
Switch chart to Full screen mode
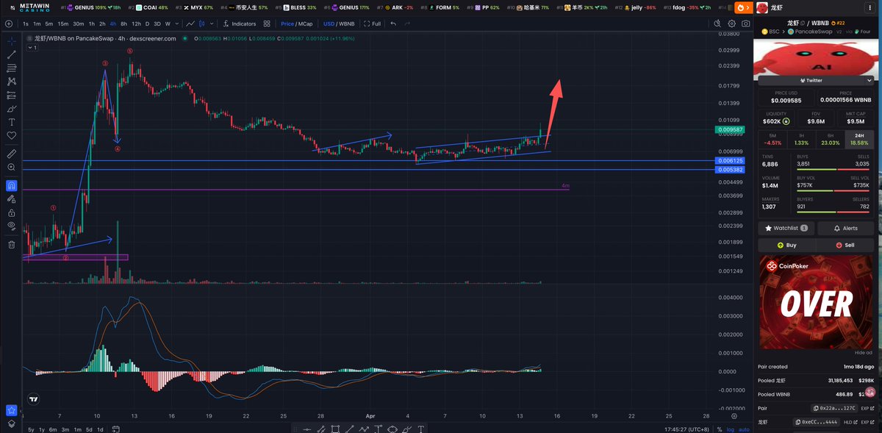click(x=373, y=24)
